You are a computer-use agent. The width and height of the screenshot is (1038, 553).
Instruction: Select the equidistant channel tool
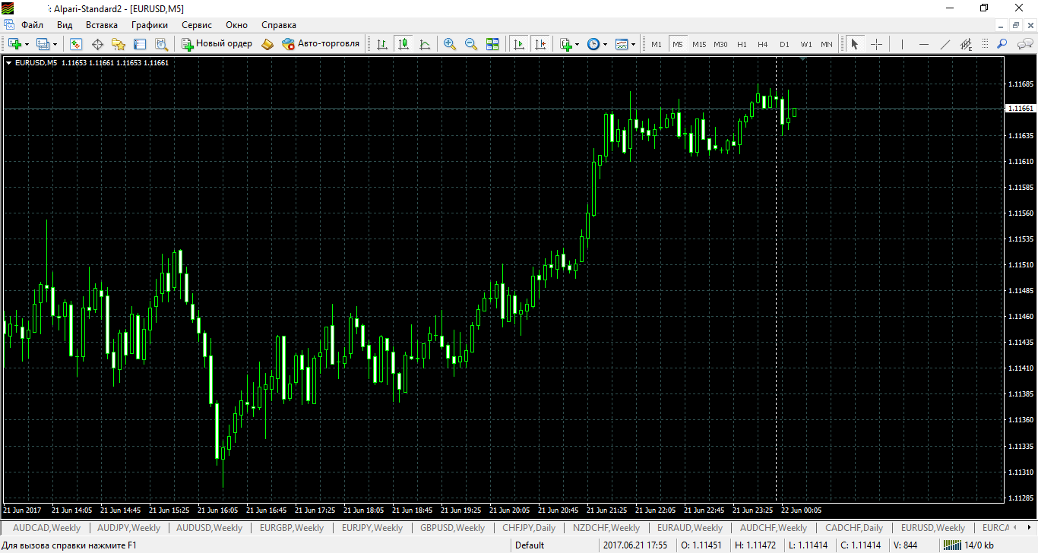point(967,44)
